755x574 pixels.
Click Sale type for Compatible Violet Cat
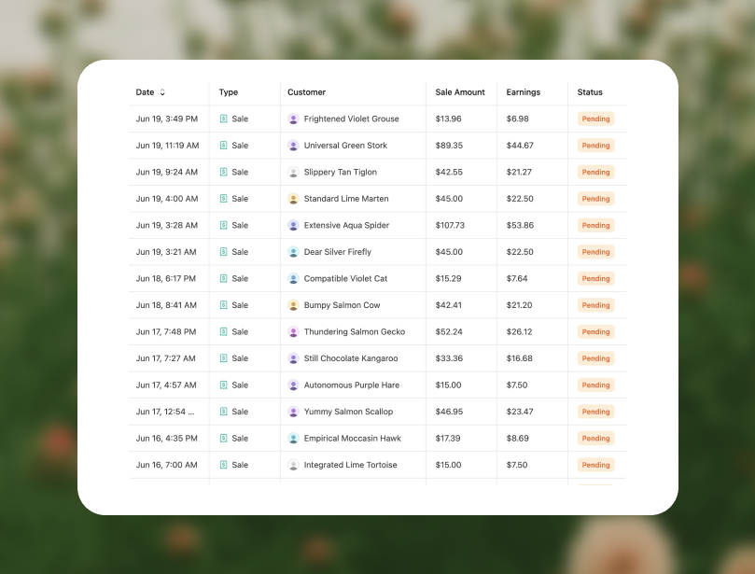tap(240, 278)
